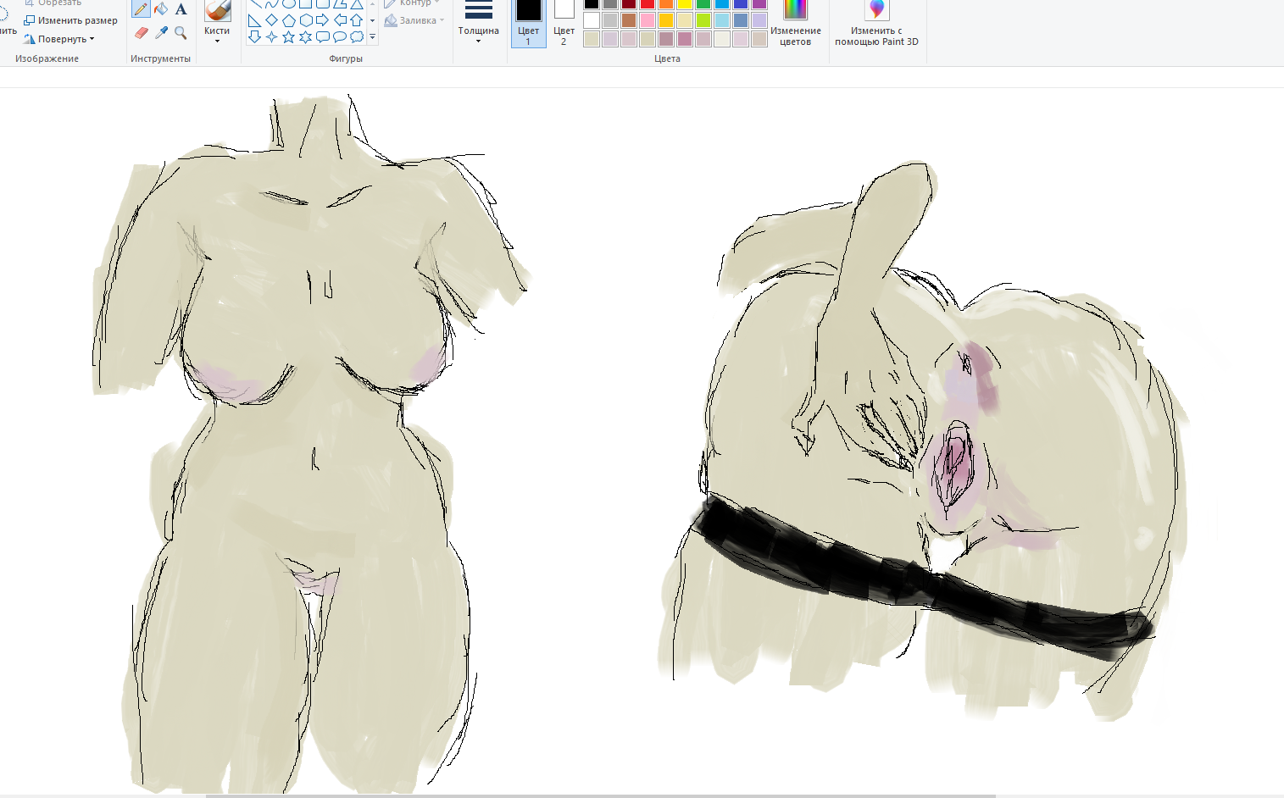The image size is (1284, 798).
Task: Select the Text tool
Action: (x=181, y=9)
